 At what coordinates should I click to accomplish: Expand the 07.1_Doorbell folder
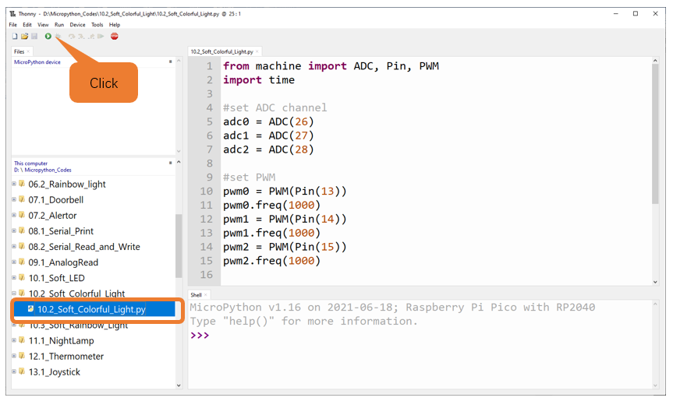(x=14, y=199)
